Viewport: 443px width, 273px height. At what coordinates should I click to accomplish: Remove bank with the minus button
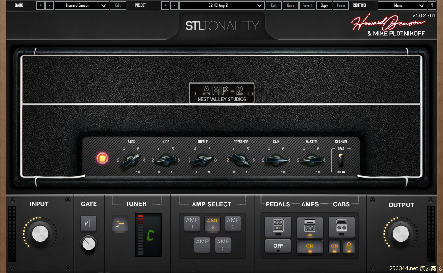click(x=49, y=5)
